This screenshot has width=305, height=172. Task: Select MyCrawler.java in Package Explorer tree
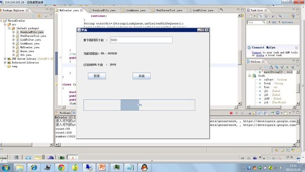[x=30, y=47]
